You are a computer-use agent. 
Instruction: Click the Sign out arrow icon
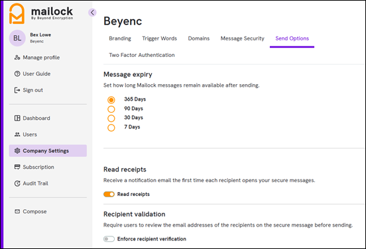tap(17, 90)
